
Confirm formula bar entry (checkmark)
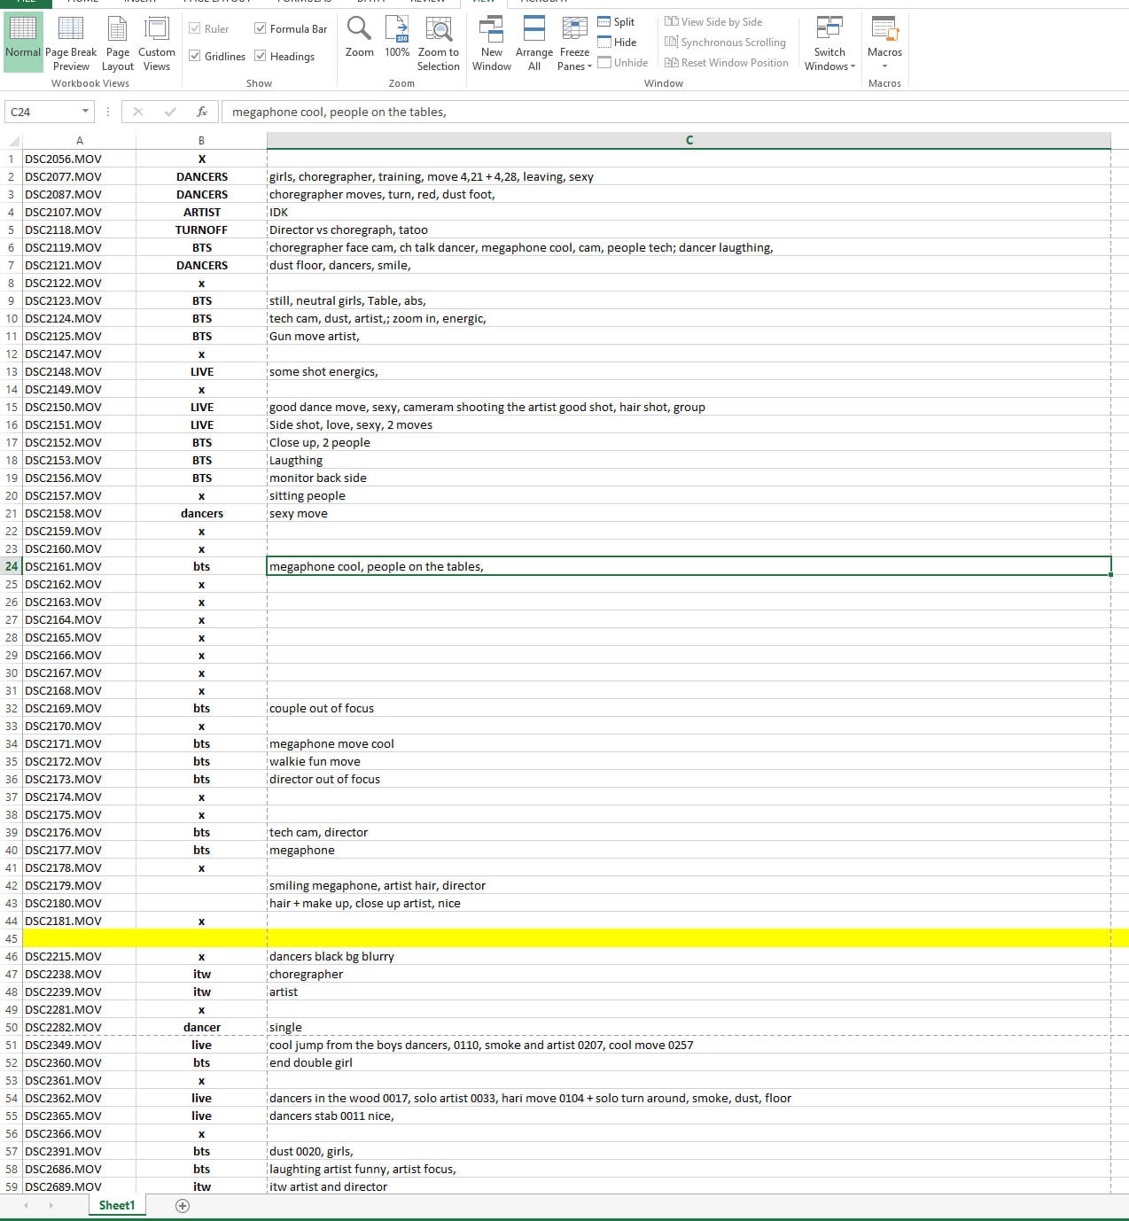(170, 112)
